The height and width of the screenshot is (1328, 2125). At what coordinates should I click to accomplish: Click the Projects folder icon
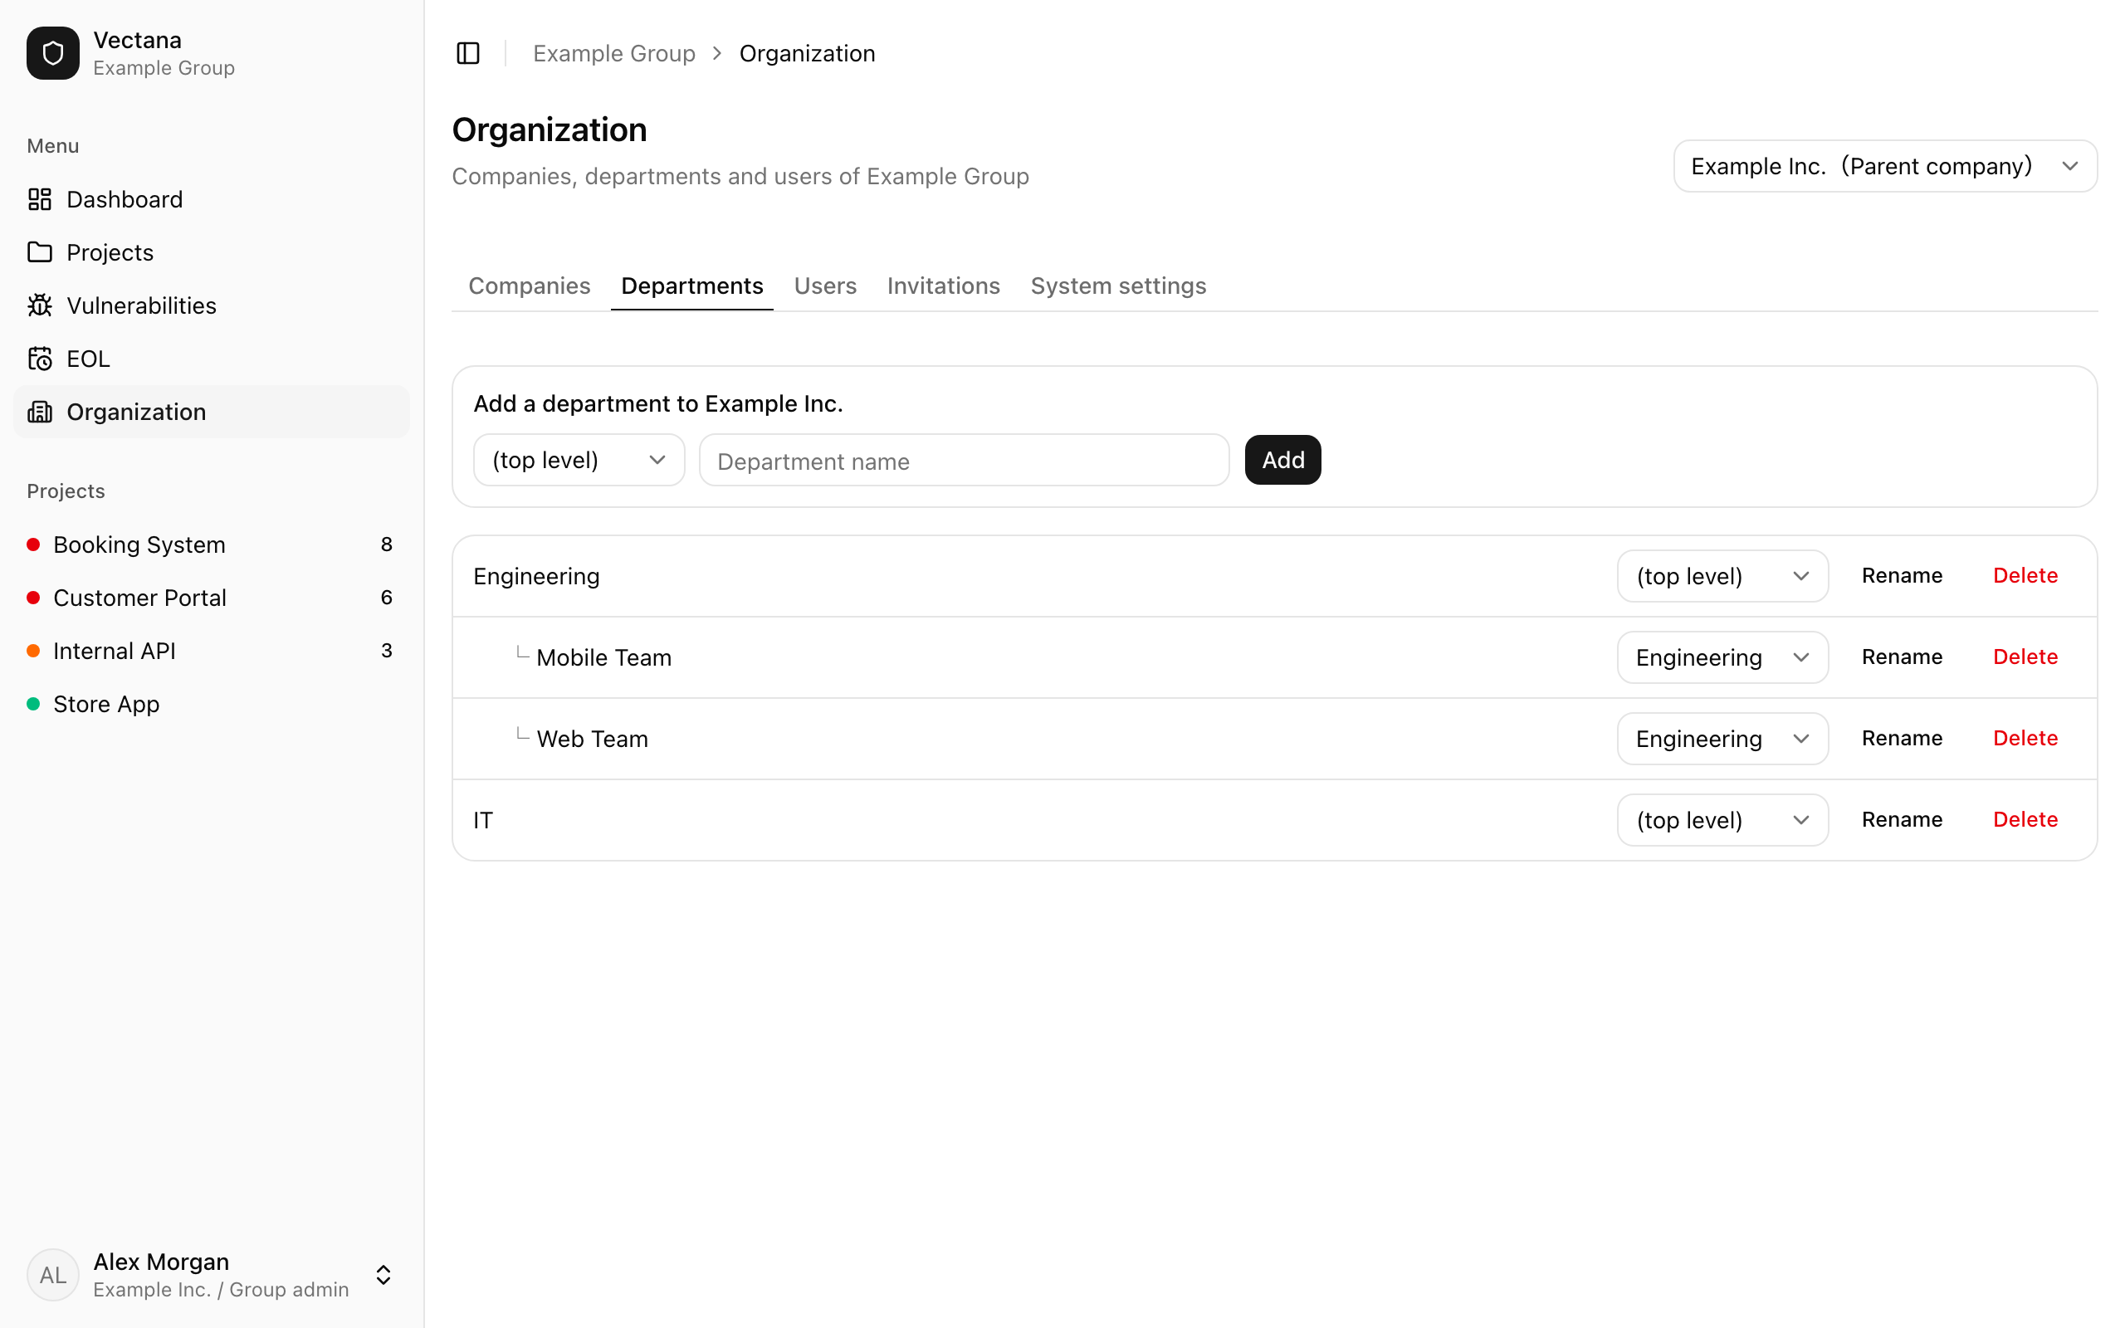(x=40, y=252)
